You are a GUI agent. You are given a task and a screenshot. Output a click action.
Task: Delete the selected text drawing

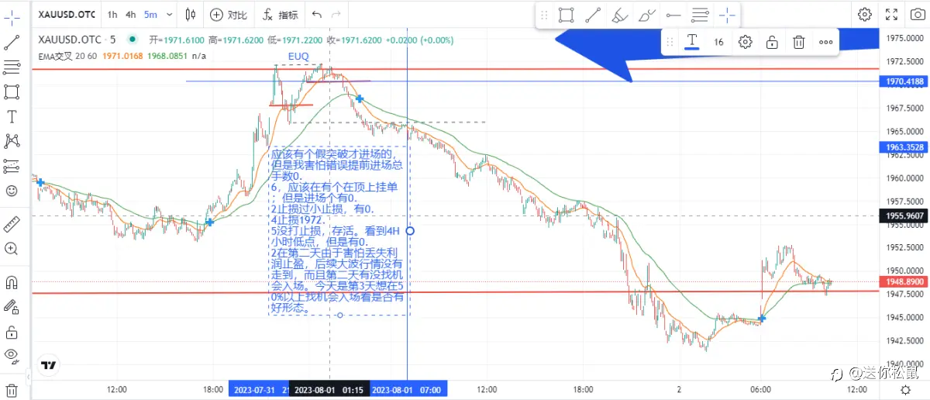[x=799, y=42]
